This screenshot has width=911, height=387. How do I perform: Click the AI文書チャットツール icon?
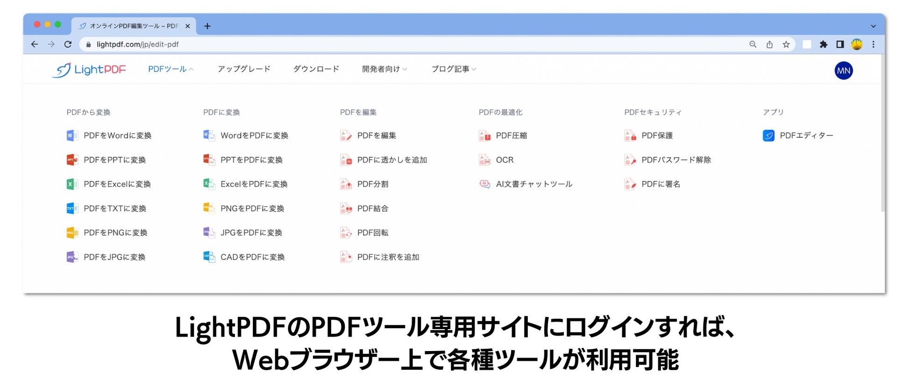pos(484,184)
